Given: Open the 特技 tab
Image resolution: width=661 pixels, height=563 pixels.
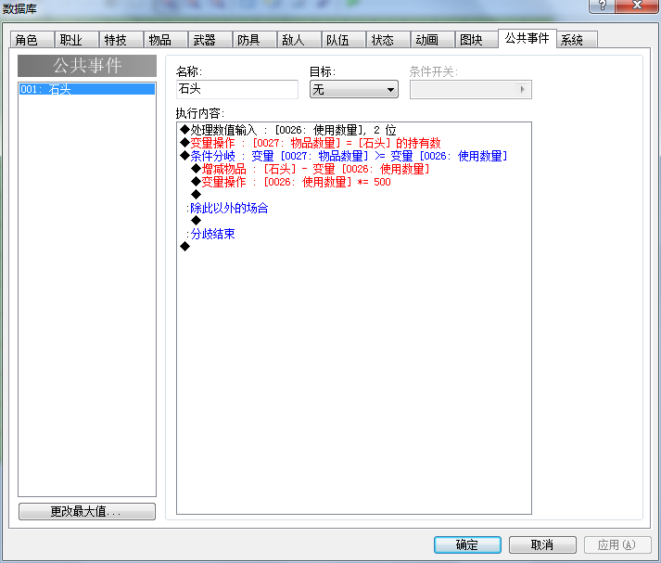Looking at the screenshot, I should tap(121, 40).
